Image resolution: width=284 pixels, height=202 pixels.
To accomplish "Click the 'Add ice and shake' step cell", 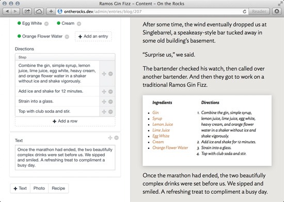I will pos(57,91).
